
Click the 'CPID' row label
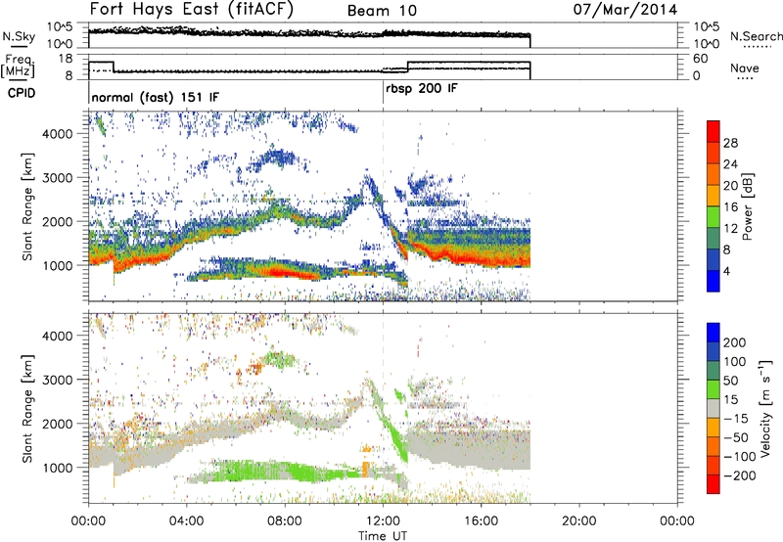click(22, 93)
